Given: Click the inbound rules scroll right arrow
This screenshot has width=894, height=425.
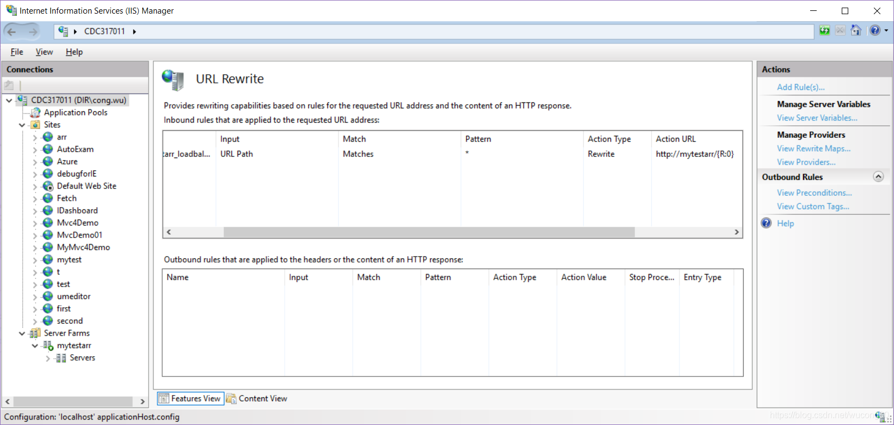Looking at the screenshot, I should pos(737,232).
